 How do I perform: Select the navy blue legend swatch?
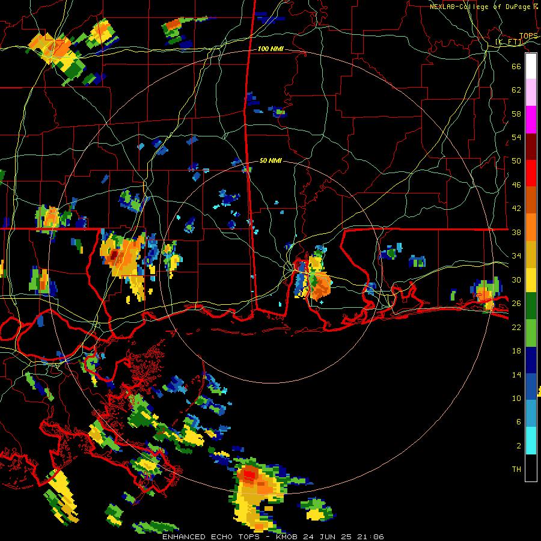tap(531, 360)
